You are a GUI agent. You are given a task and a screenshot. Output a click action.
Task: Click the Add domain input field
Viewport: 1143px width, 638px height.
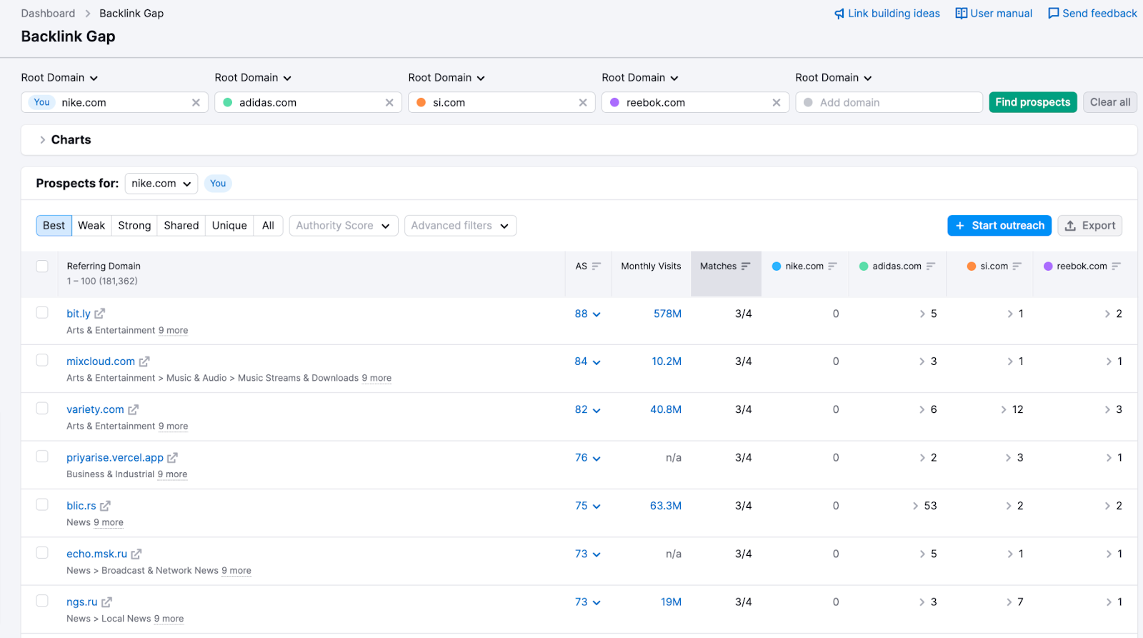(x=889, y=102)
